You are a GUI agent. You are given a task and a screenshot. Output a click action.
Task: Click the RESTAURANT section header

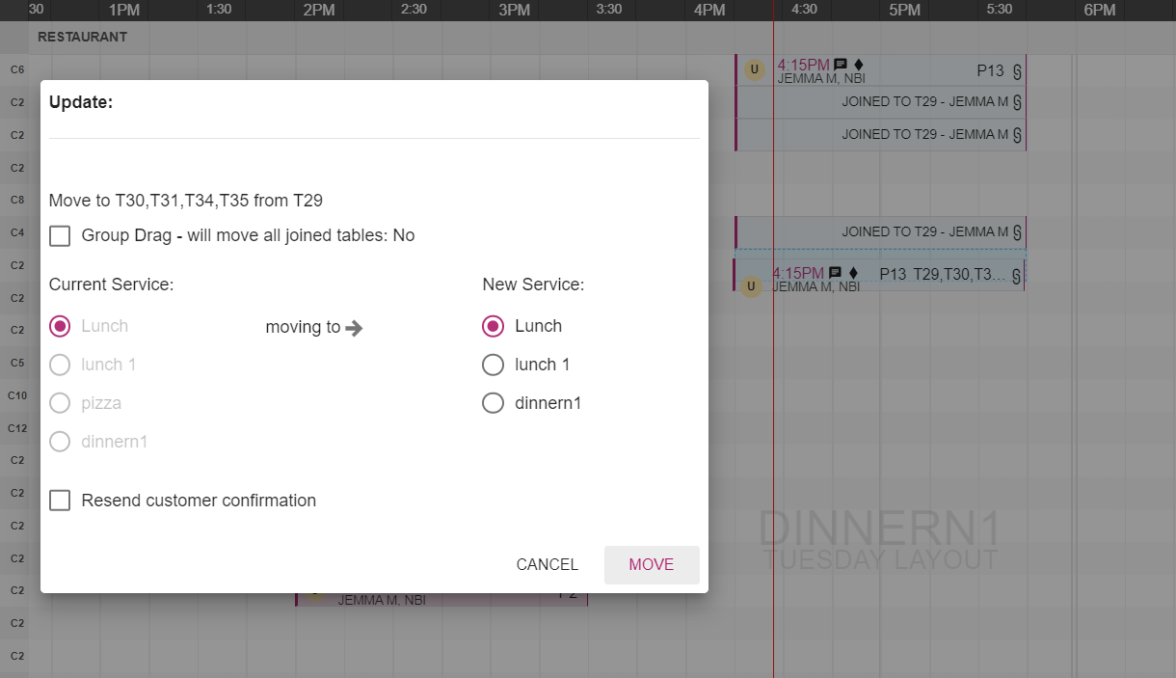point(82,38)
